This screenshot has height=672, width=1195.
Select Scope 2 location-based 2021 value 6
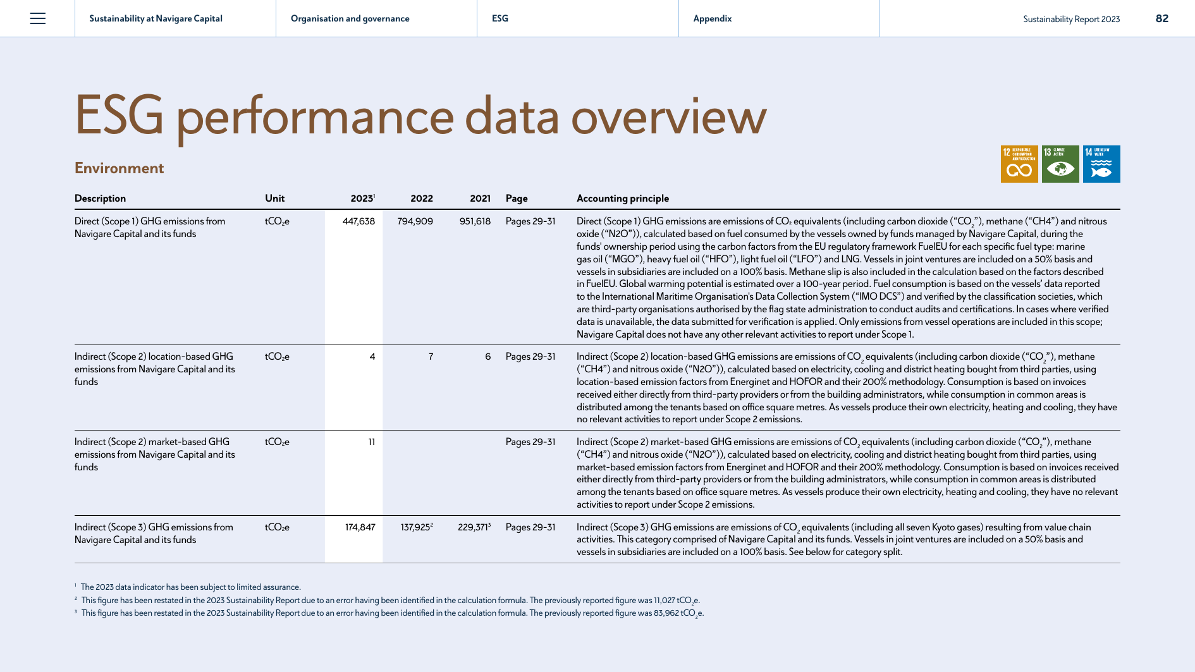click(x=487, y=357)
